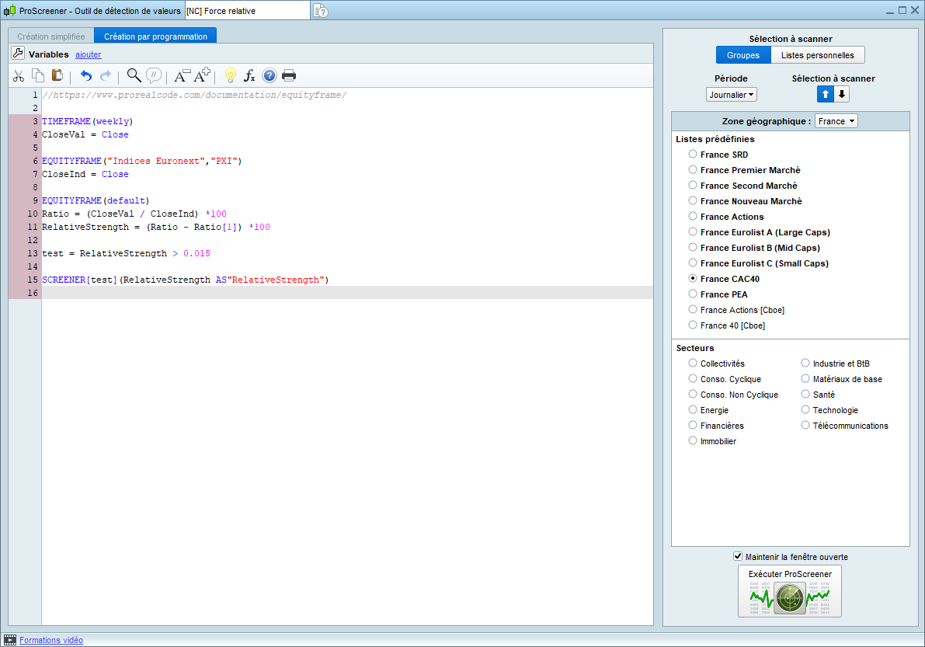The image size is (925, 647).
Task: Decrease editor font size
Action: point(182,75)
